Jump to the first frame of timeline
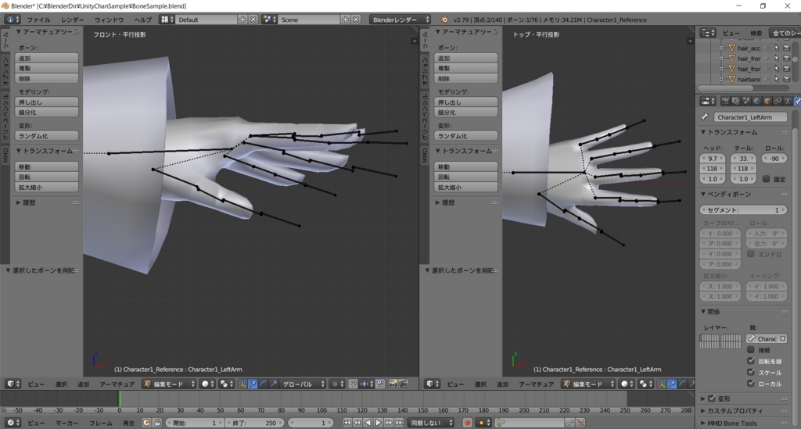 click(347, 423)
